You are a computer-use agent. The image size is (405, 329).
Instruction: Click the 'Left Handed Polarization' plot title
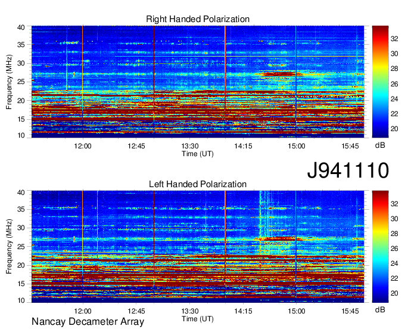tap(198, 184)
